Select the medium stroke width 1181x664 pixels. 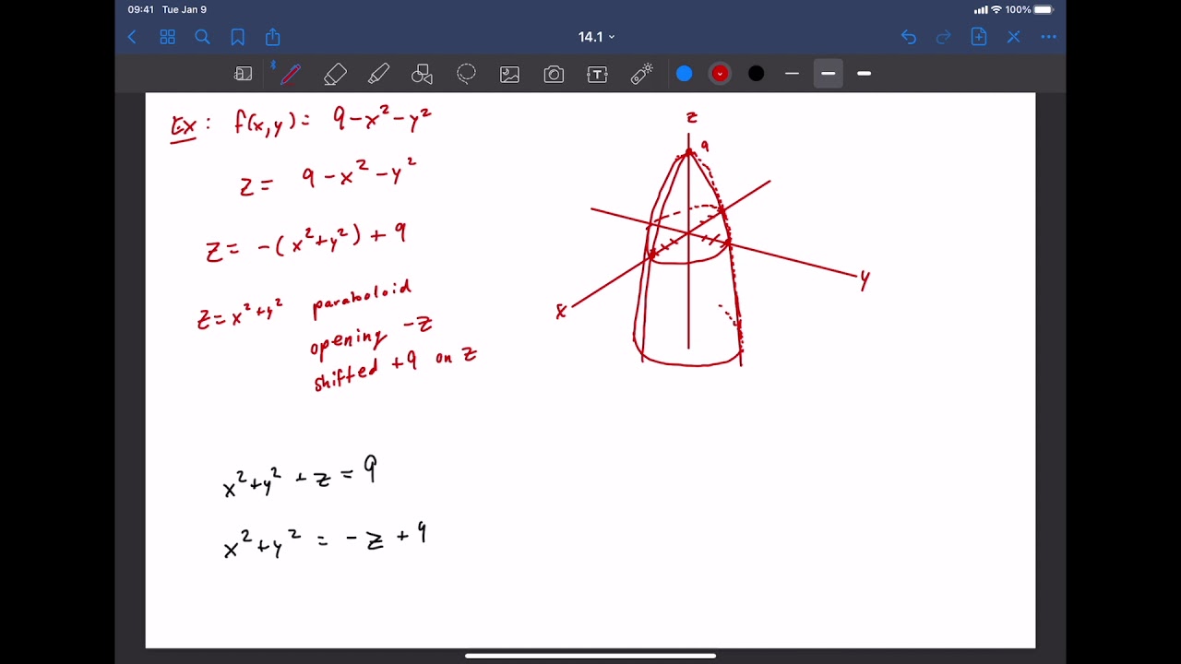click(828, 74)
